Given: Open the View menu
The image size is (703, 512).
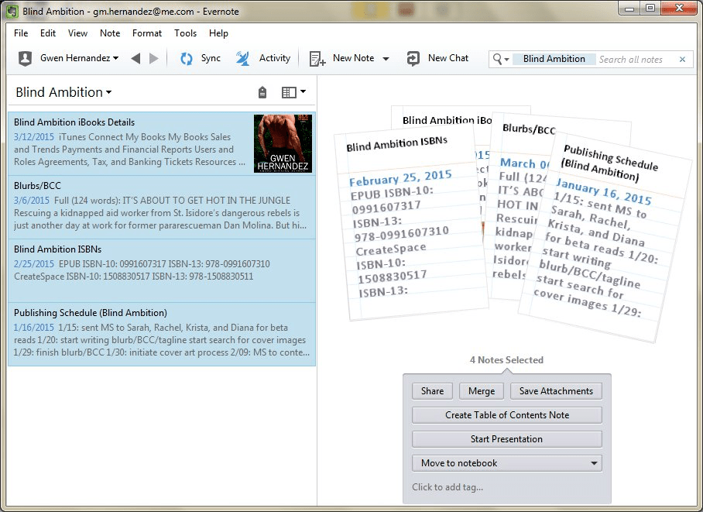Looking at the screenshot, I should (x=77, y=33).
